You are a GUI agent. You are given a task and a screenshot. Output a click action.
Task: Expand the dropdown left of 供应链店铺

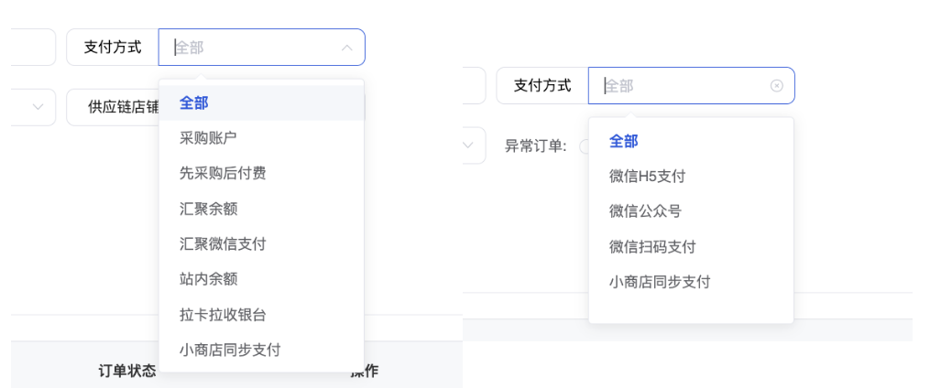point(37,107)
